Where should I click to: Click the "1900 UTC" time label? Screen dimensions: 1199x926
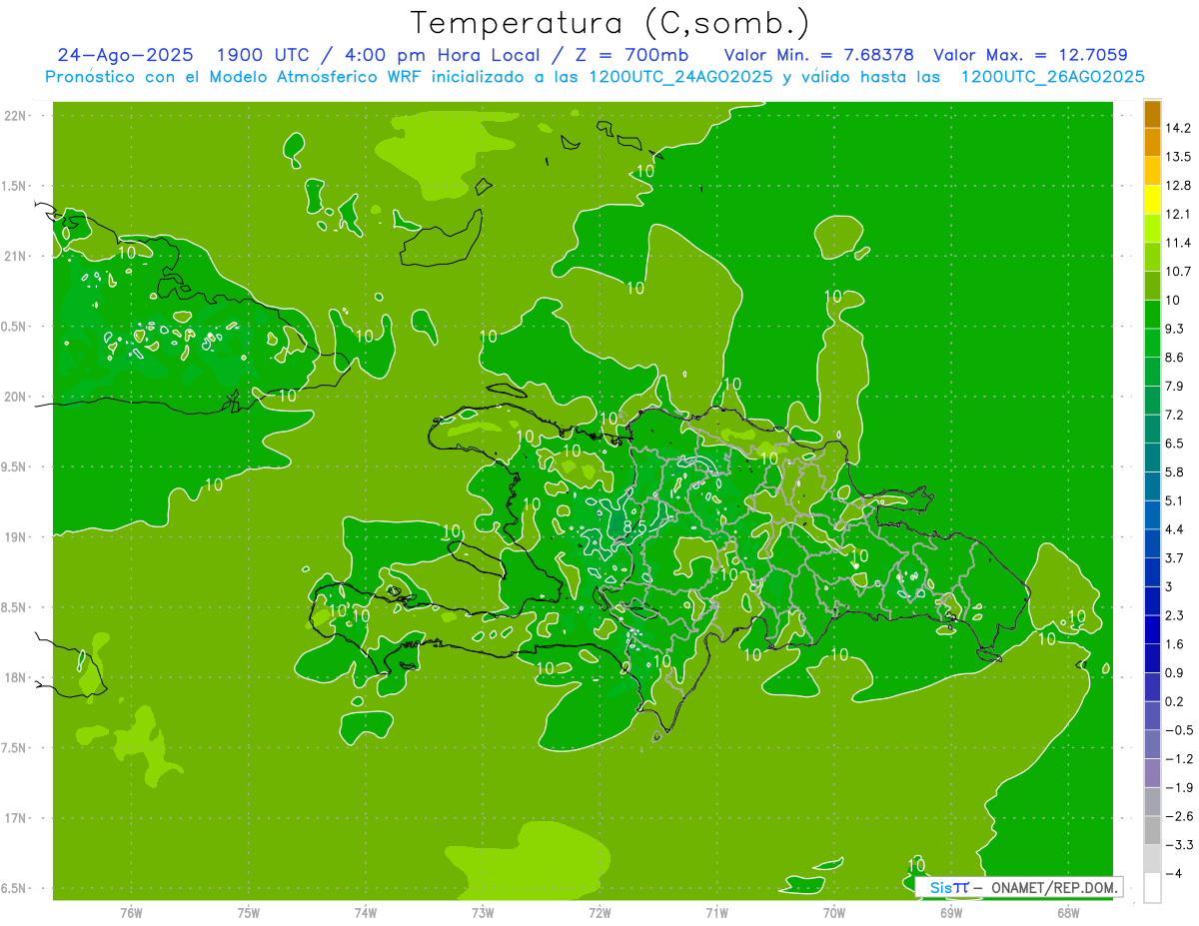[264, 55]
